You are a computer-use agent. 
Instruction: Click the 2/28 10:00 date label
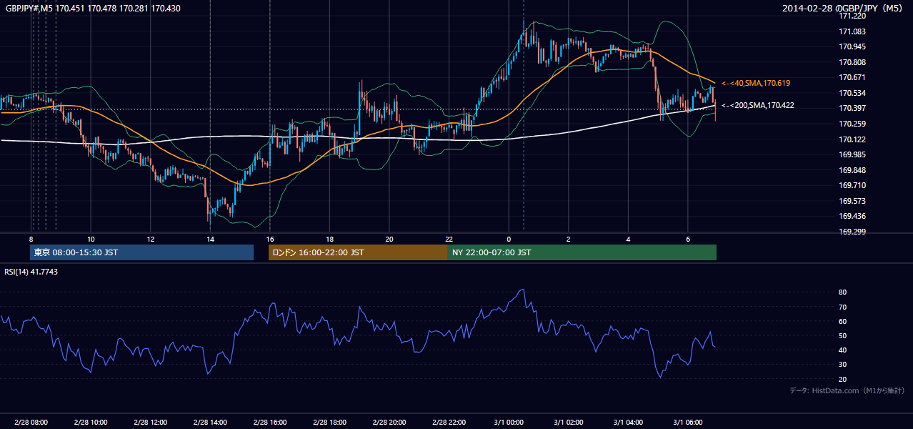click(x=91, y=422)
